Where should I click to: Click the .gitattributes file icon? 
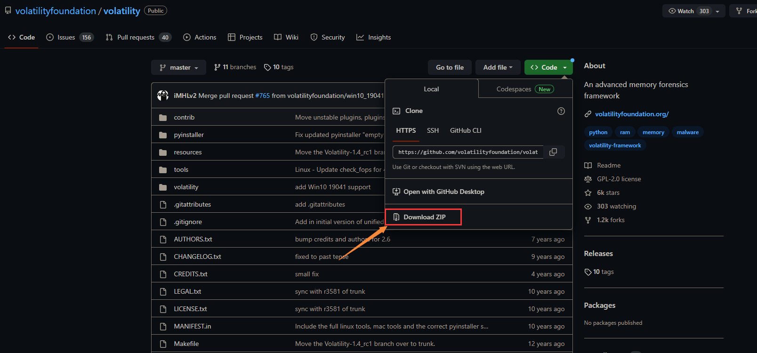[x=163, y=205]
